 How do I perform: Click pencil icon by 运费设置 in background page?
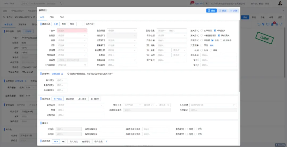point(26,81)
